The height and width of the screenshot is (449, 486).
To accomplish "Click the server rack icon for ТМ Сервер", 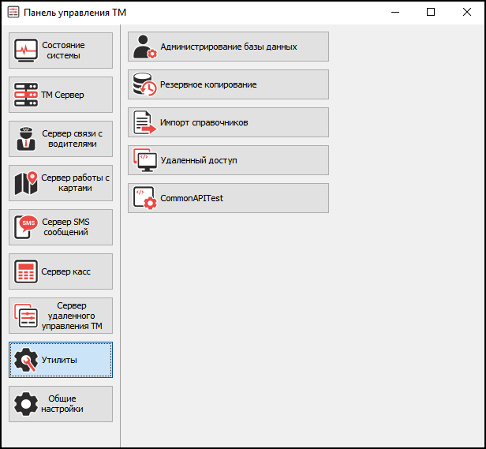I will [26, 95].
